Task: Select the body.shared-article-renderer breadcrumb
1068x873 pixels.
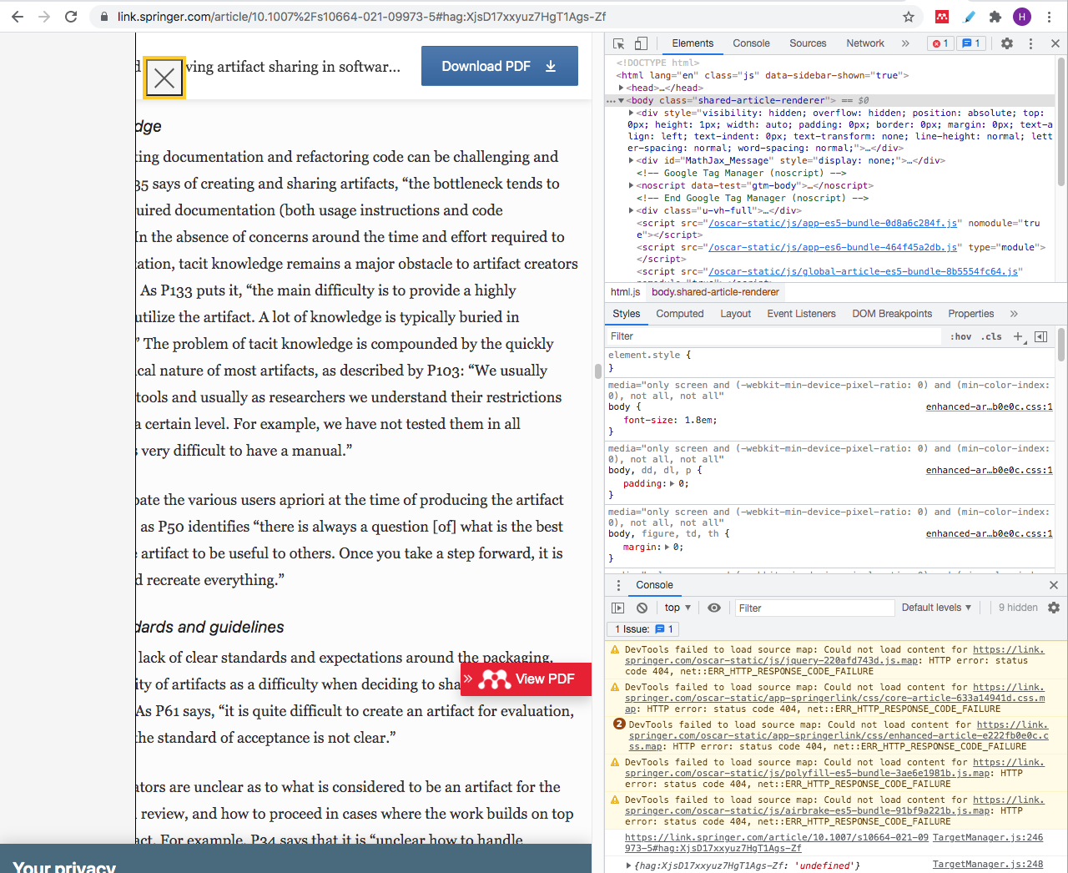Action: click(715, 292)
